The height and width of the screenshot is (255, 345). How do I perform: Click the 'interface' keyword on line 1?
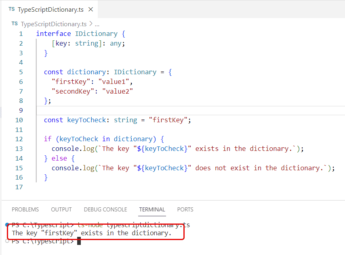pos(53,33)
